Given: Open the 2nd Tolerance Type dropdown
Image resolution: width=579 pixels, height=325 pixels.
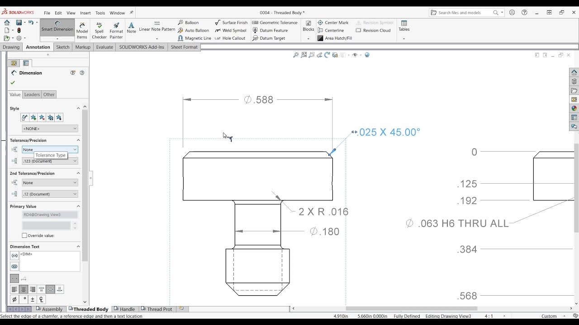Looking at the screenshot, I should (x=50, y=183).
